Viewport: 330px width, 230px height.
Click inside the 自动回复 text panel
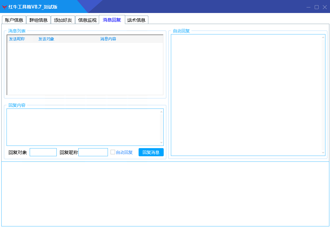pos(246,95)
